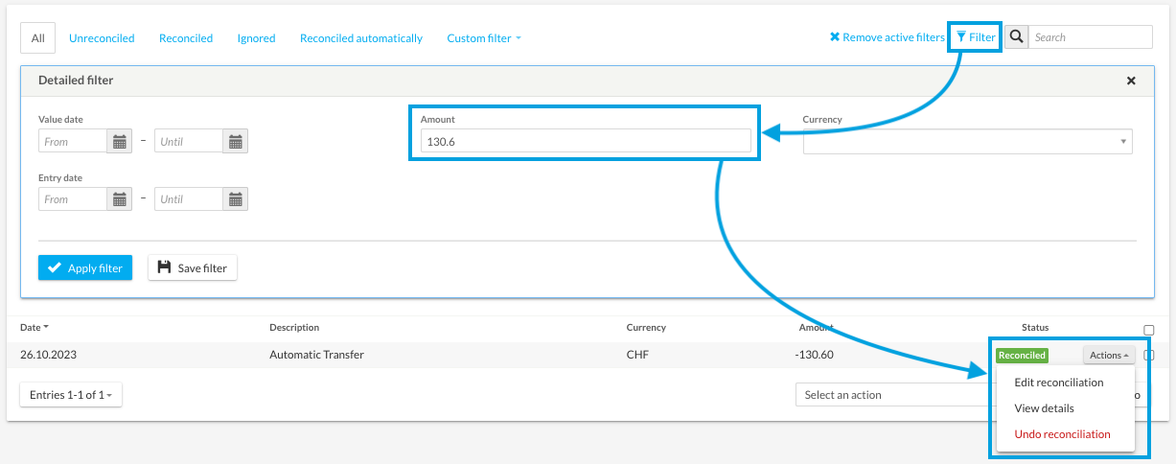Screen dimensions: 1176x464
Task: Switch to the Reconciled tab
Action: click(186, 38)
